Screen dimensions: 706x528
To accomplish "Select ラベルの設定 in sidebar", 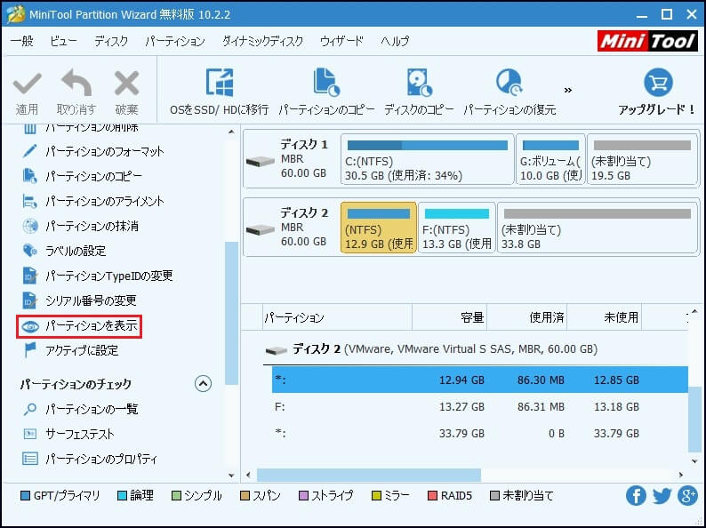I will pos(64,251).
